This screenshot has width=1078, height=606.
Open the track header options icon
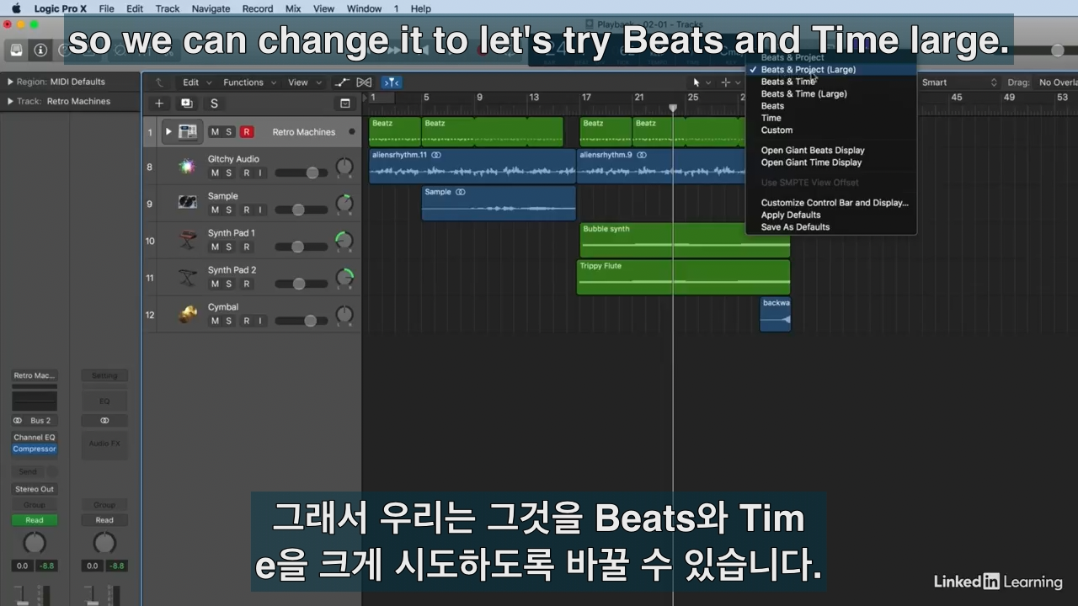click(344, 104)
